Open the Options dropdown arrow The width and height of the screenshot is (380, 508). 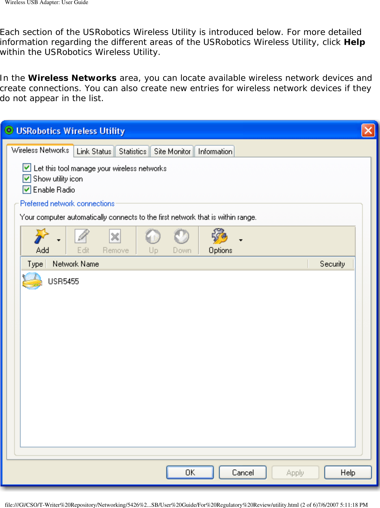(240, 240)
